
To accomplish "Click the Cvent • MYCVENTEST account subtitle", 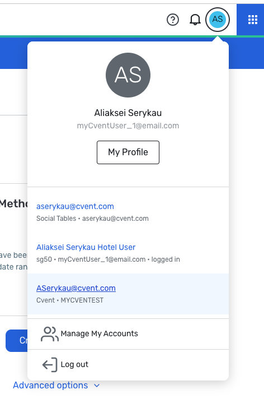I will coord(70,300).
